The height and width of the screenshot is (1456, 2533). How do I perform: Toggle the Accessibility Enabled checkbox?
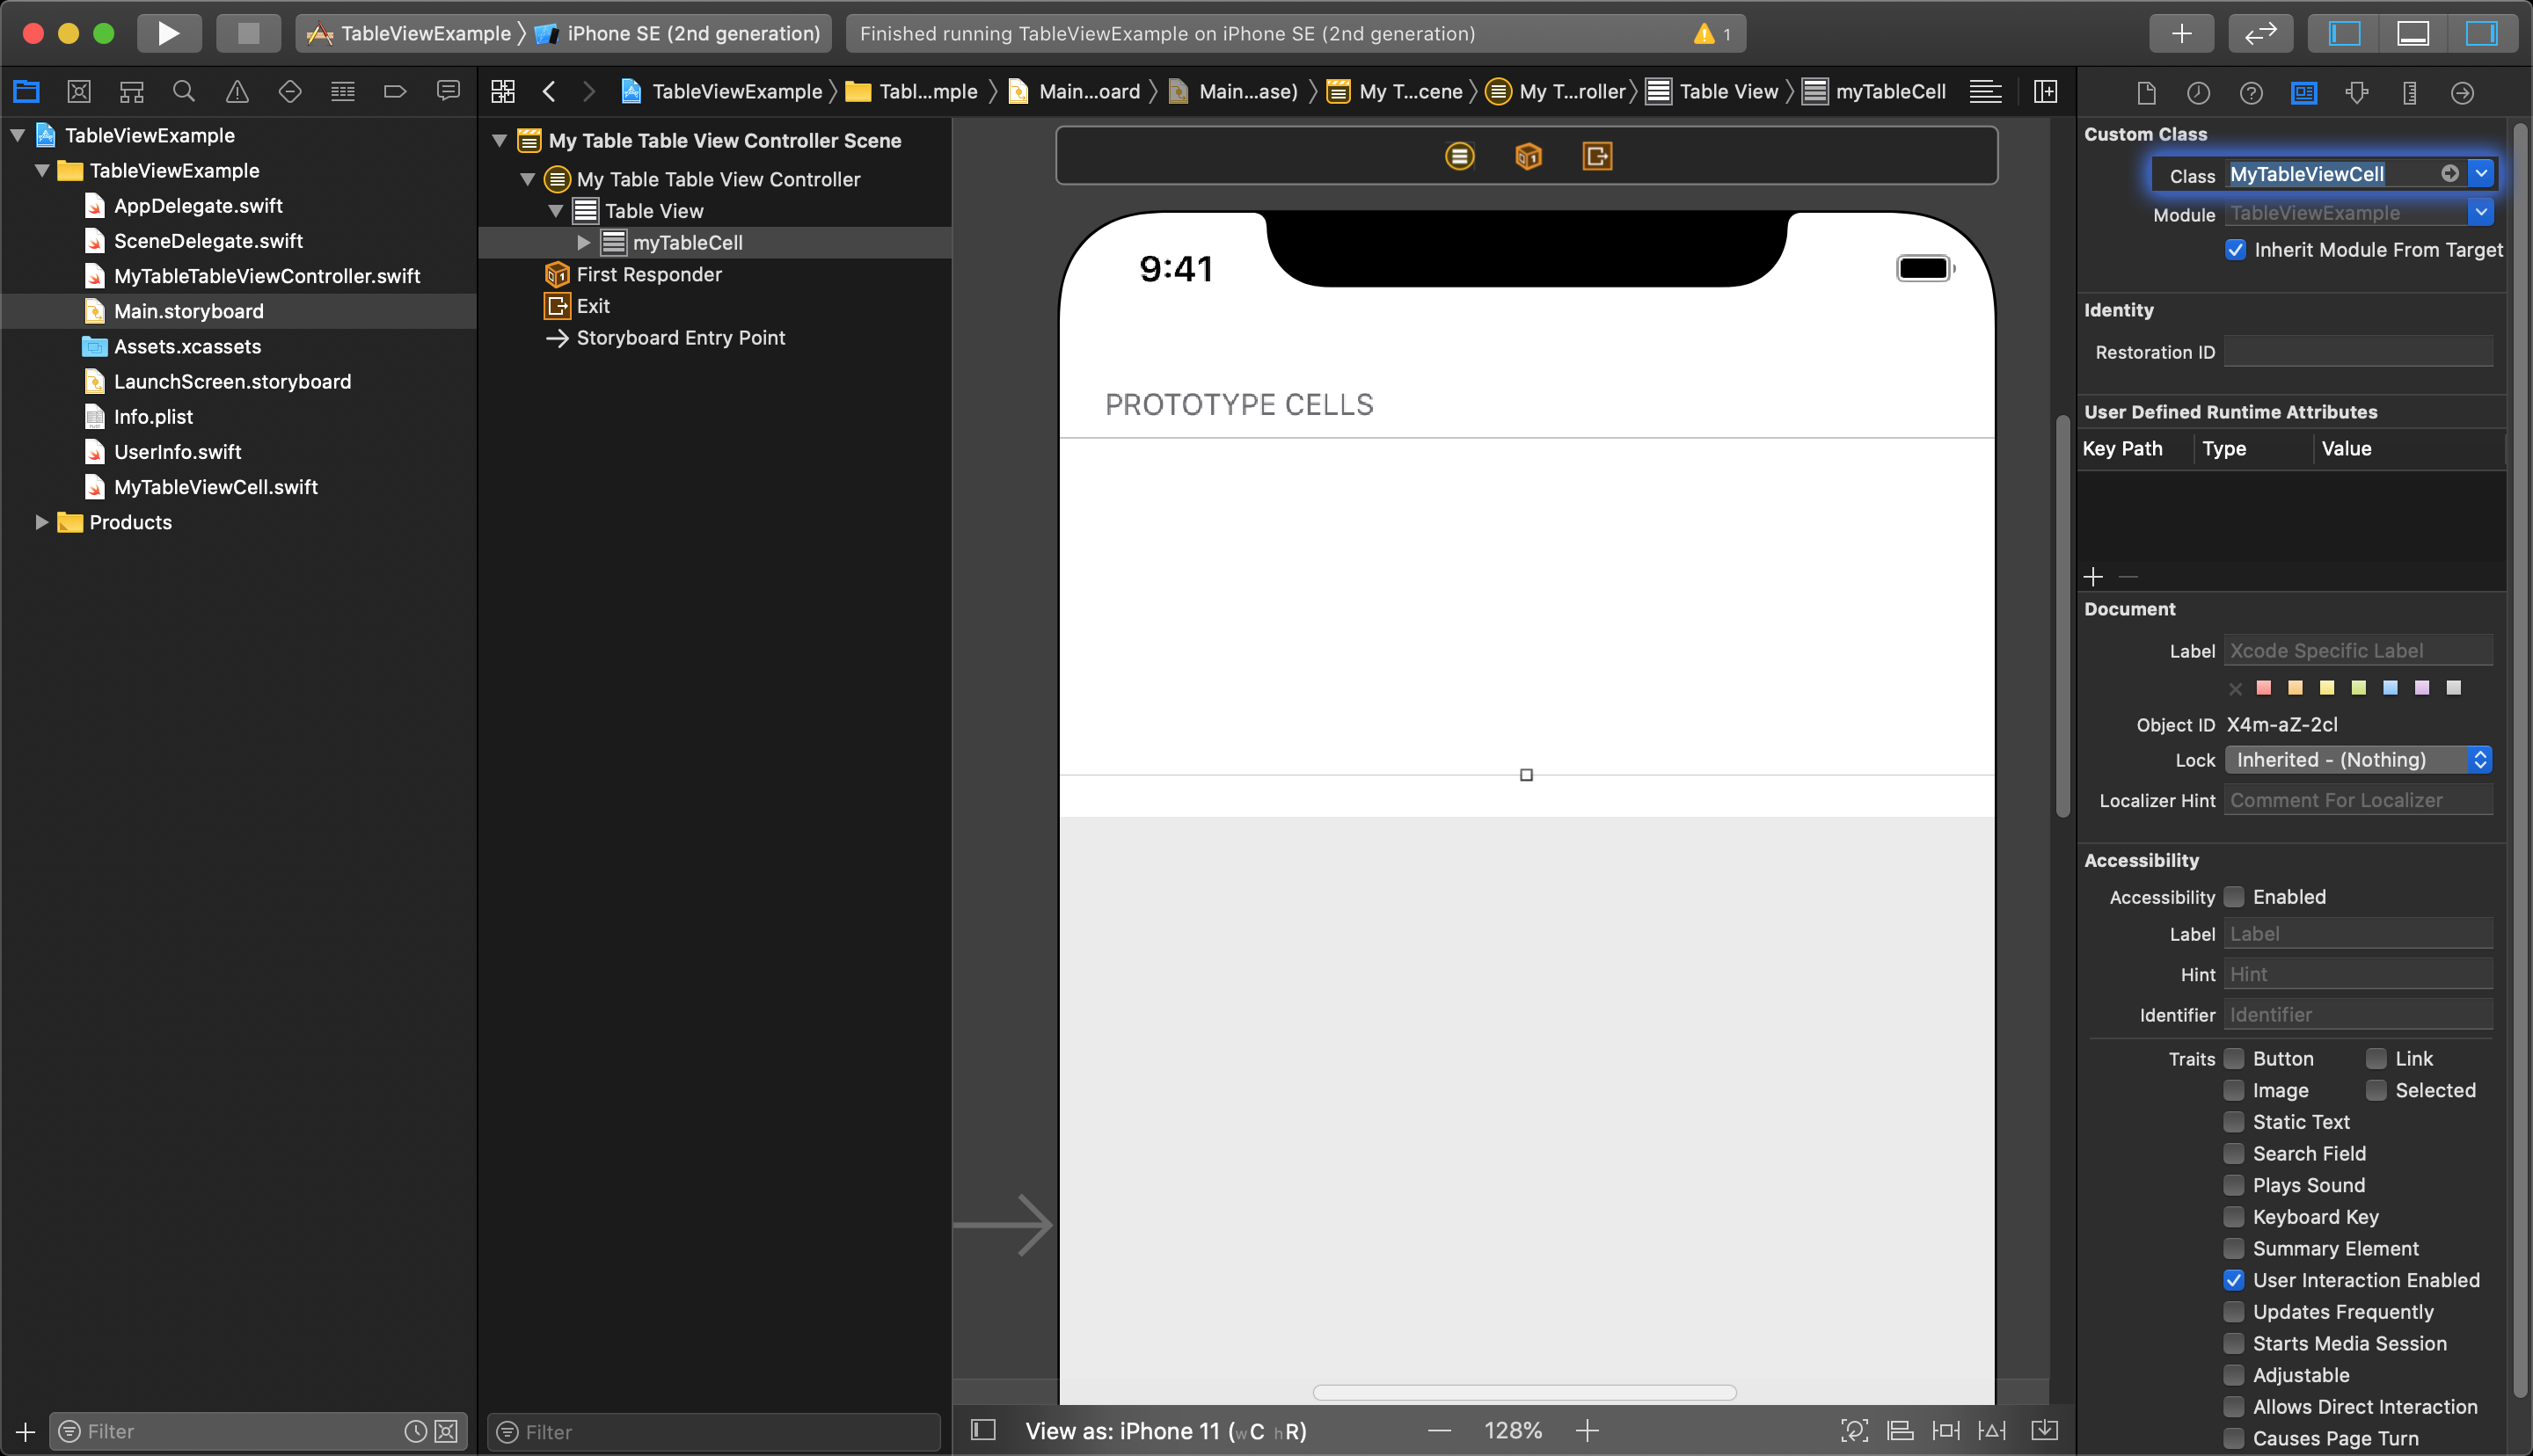tap(2234, 898)
